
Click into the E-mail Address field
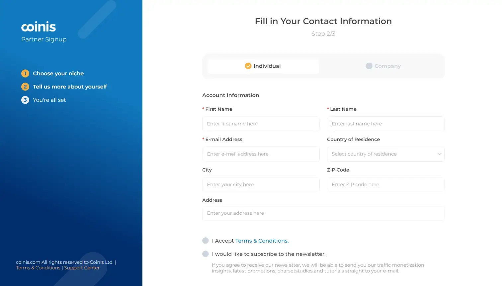click(x=261, y=154)
